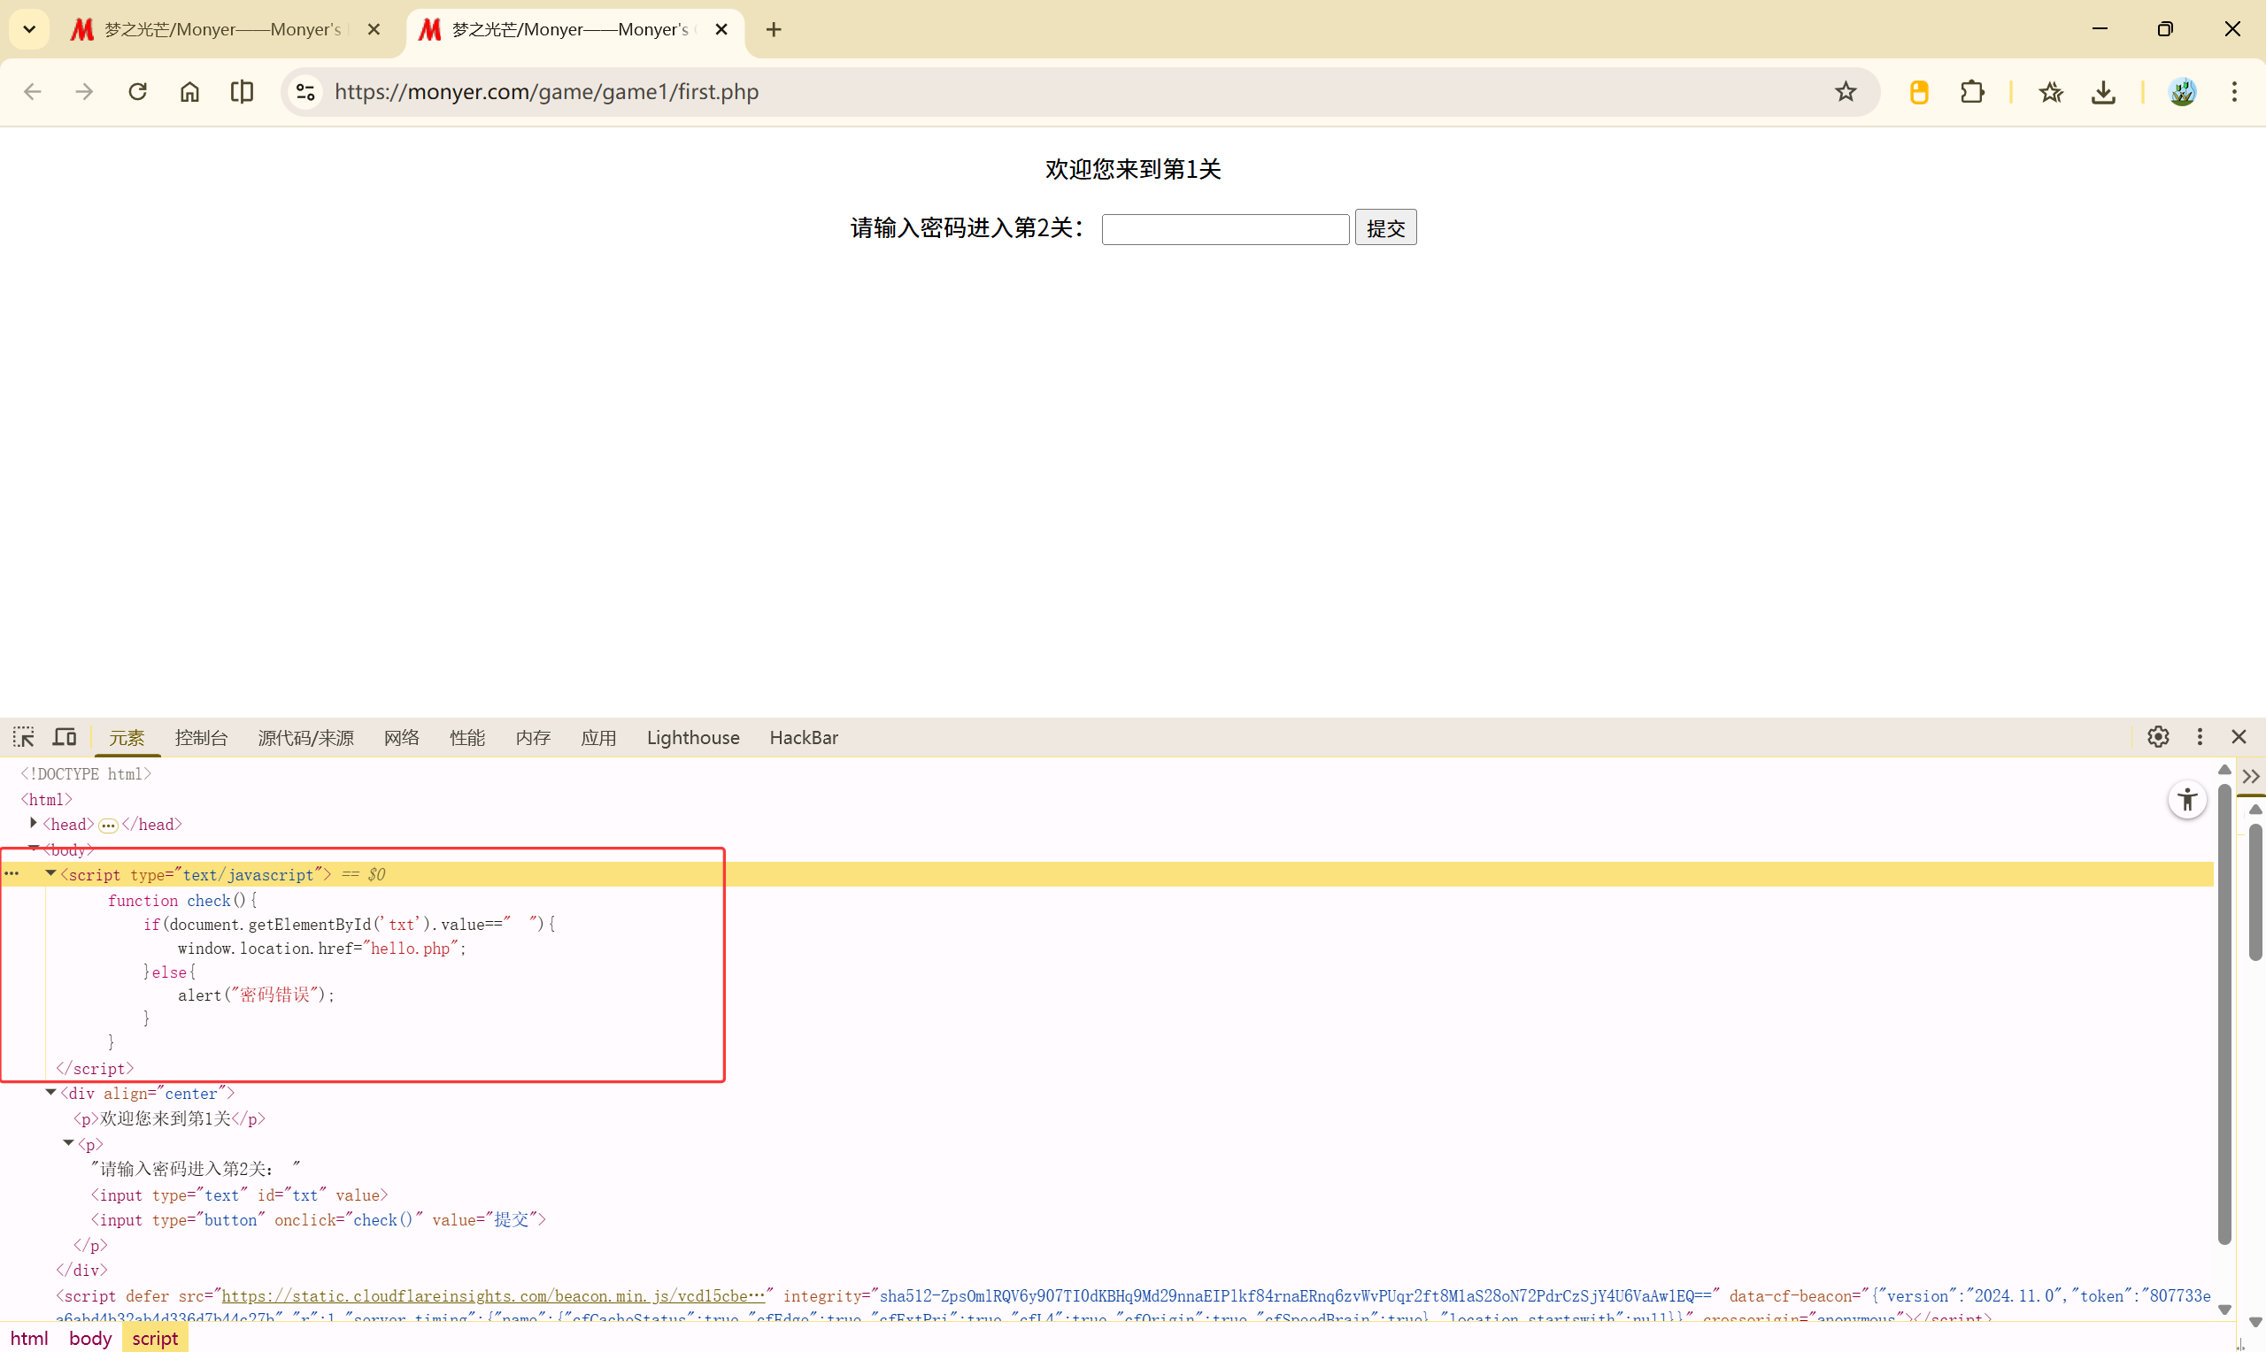Toggle the device toolbar emulation icon
2266x1352 pixels.
point(65,737)
